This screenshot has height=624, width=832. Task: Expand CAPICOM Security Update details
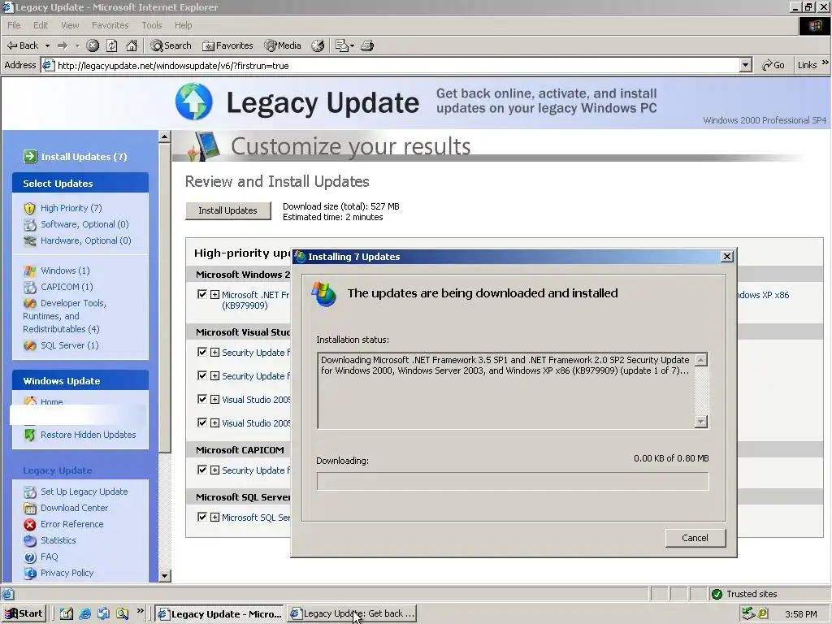pyautogui.click(x=214, y=470)
